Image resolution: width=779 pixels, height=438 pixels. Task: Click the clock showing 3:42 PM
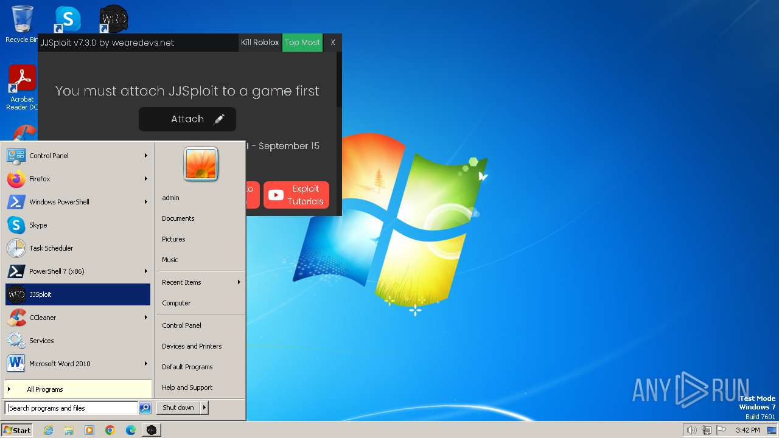(x=747, y=430)
